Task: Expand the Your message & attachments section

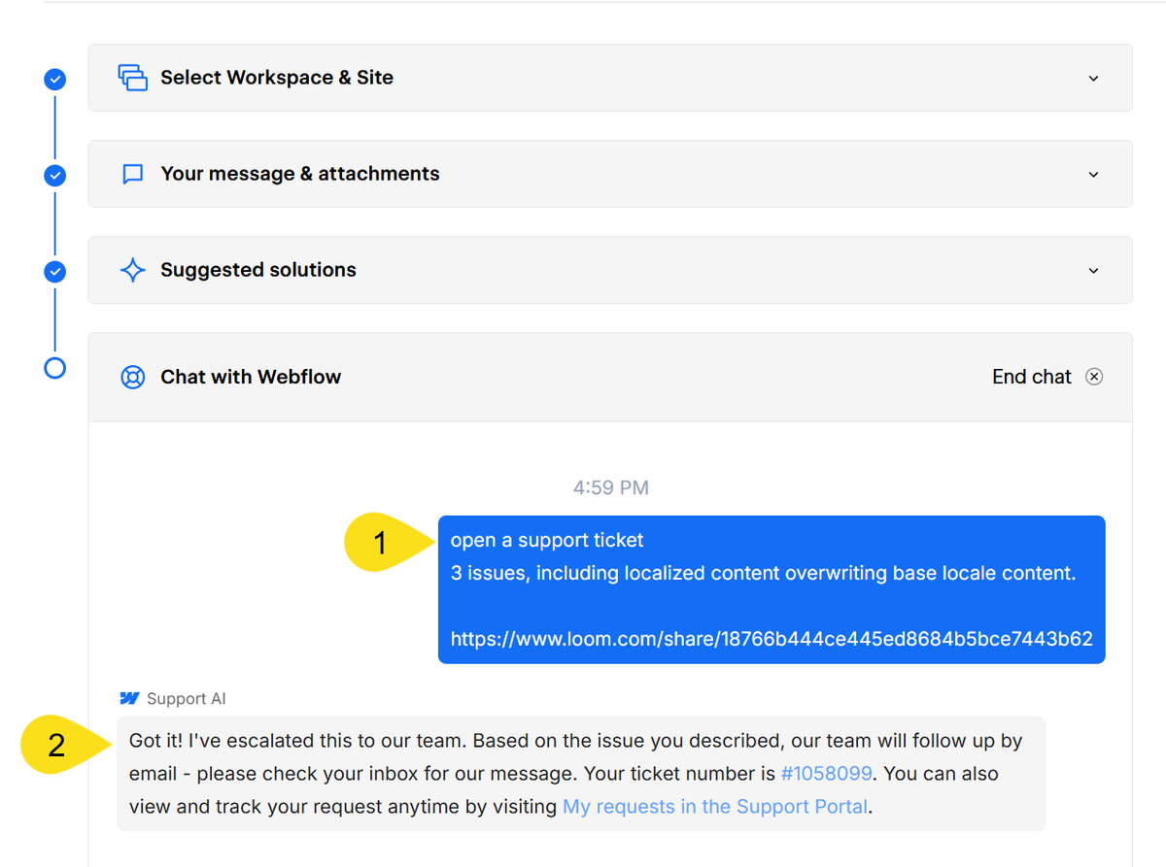Action: tap(1093, 174)
